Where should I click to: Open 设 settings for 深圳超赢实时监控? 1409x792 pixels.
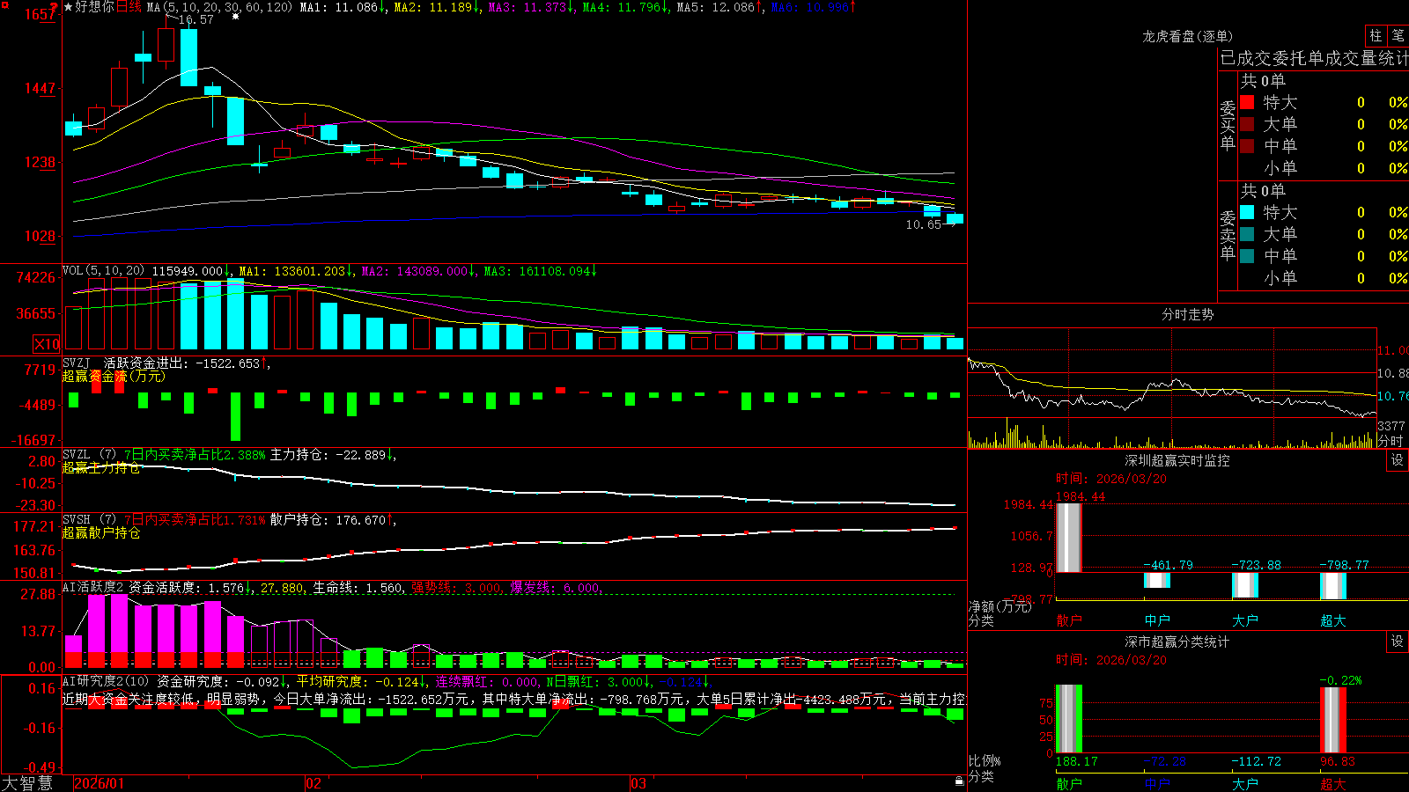coord(1398,460)
